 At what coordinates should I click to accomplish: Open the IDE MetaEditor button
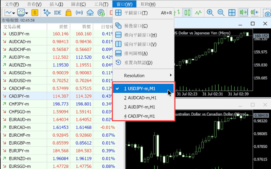click(x=57, y=13)
